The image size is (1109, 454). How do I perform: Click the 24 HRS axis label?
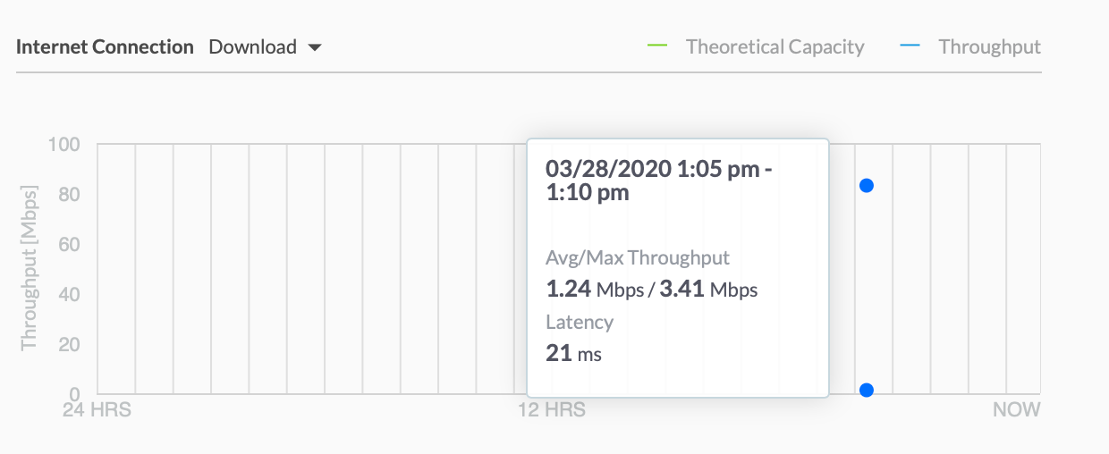(95, 410)
